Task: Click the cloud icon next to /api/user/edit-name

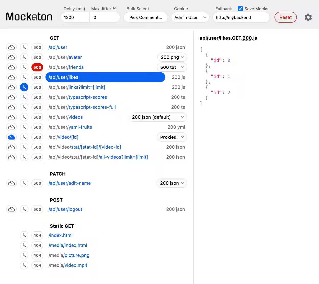Action: [11, 183]
